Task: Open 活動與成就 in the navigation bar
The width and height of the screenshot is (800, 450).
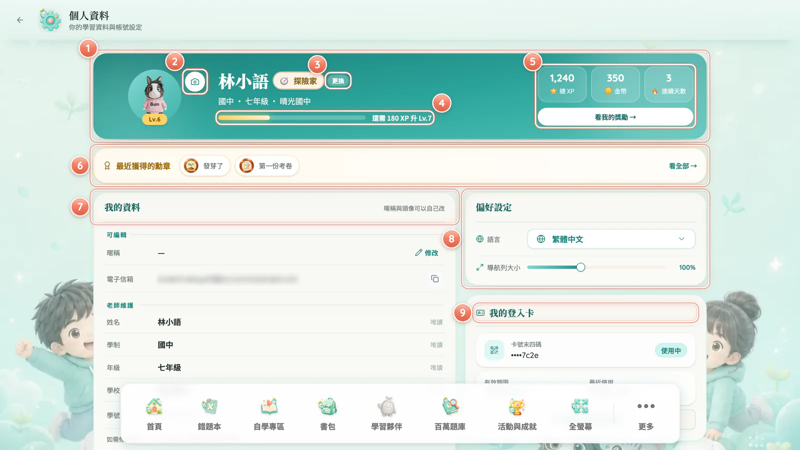Action: click(517, 413)
